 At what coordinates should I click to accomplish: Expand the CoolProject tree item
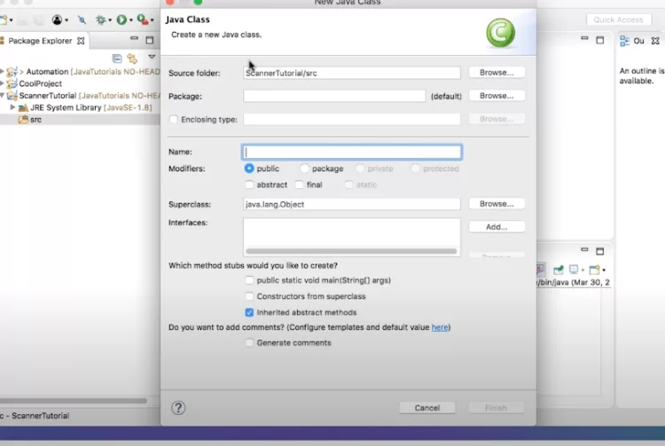click(4, 83)
